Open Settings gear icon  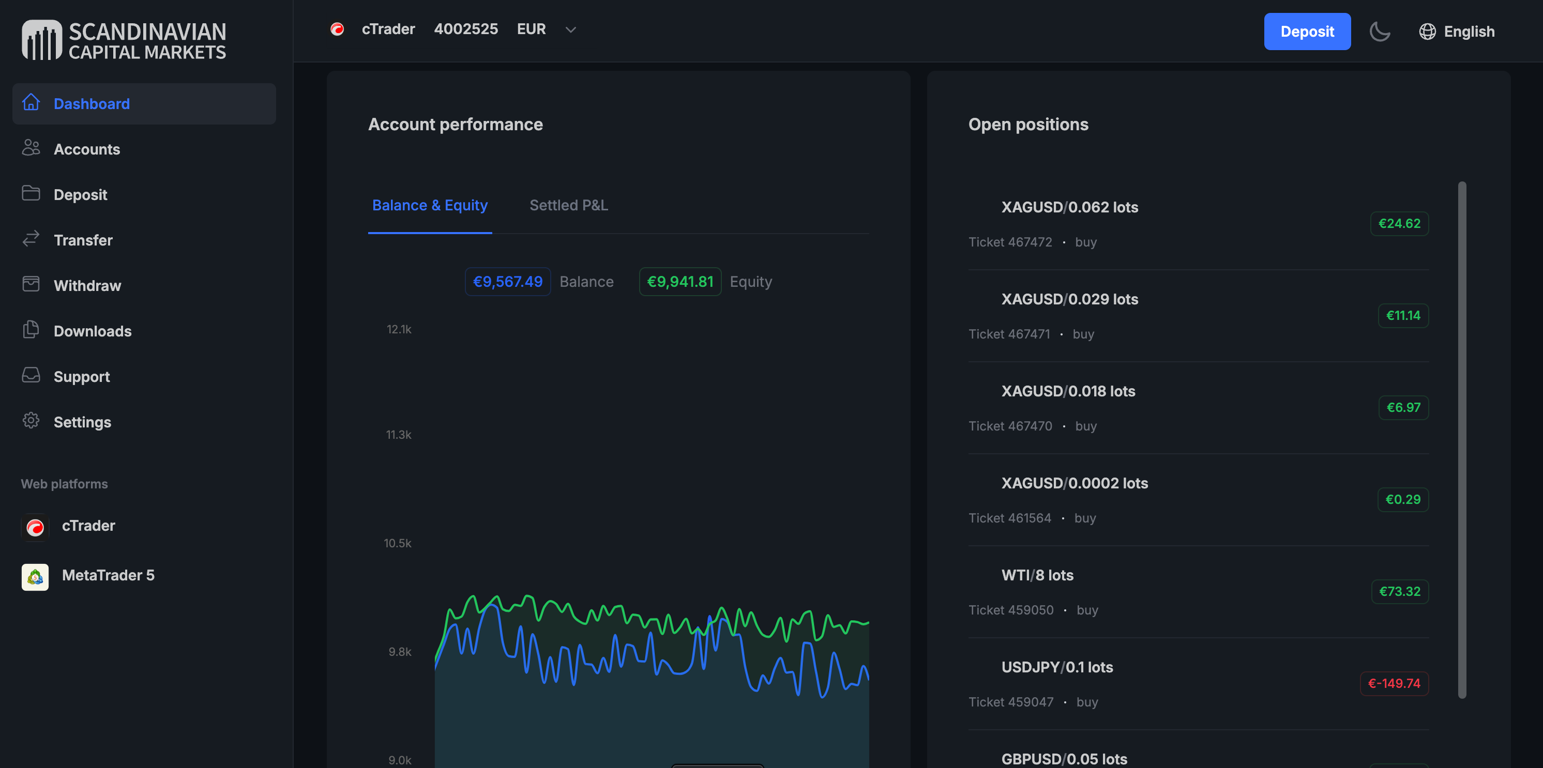31,421
